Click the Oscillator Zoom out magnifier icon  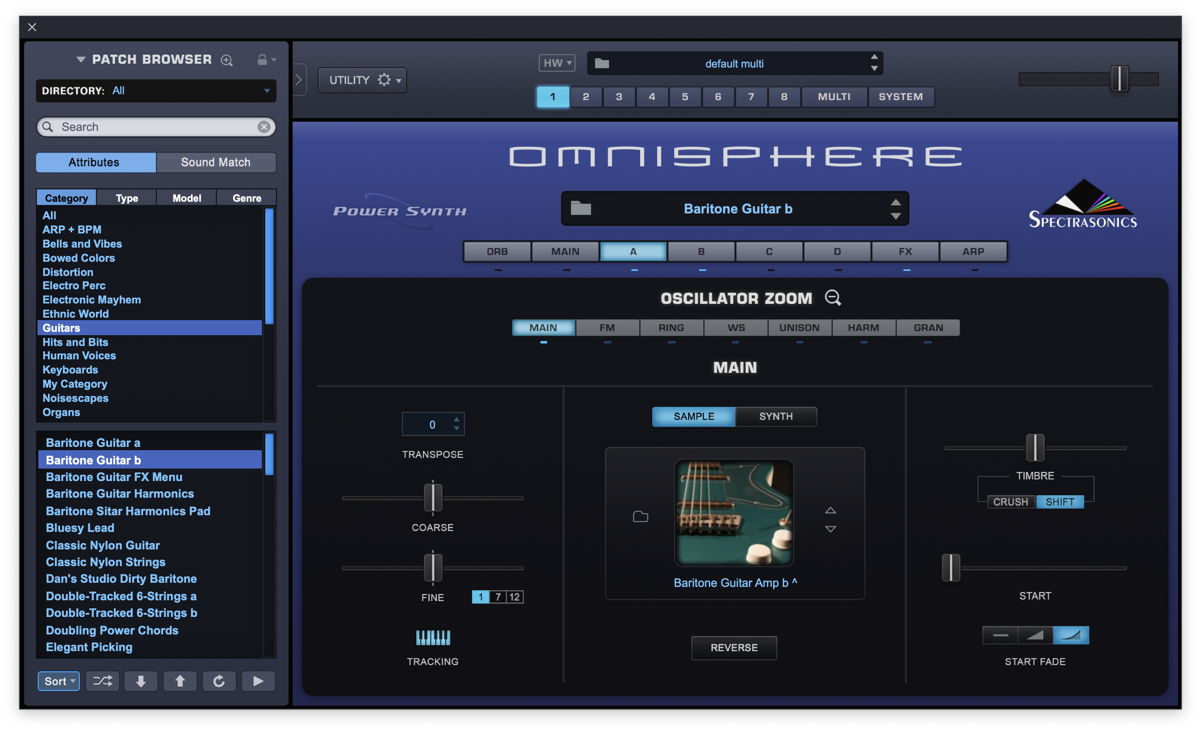pos(833,297)
